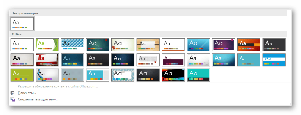Image resolution: width=301 pixels, height=115 pixels.
Task: Click the gallery resize grip in corner
Action: 290,104
